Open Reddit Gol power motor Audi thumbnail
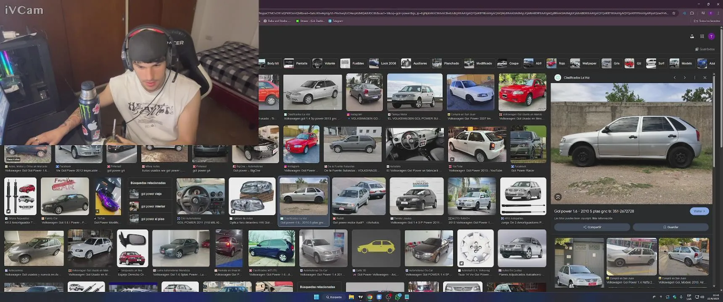 tap(359, 196)
